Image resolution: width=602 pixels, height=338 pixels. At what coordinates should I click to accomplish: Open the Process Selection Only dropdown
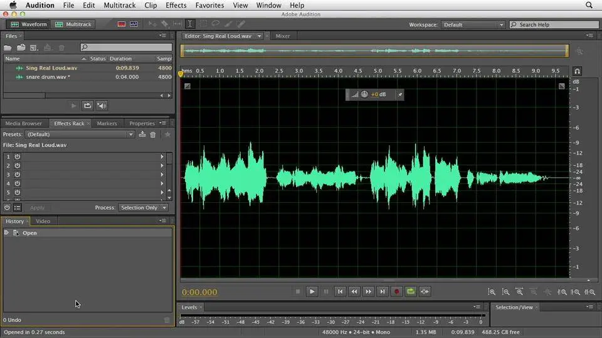[x=144, y=208]
